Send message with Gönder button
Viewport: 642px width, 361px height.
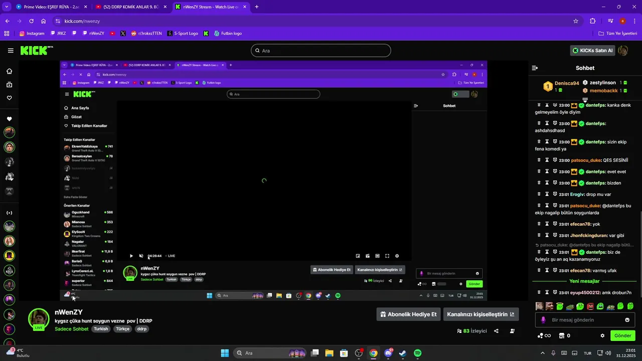click(622, 336)
